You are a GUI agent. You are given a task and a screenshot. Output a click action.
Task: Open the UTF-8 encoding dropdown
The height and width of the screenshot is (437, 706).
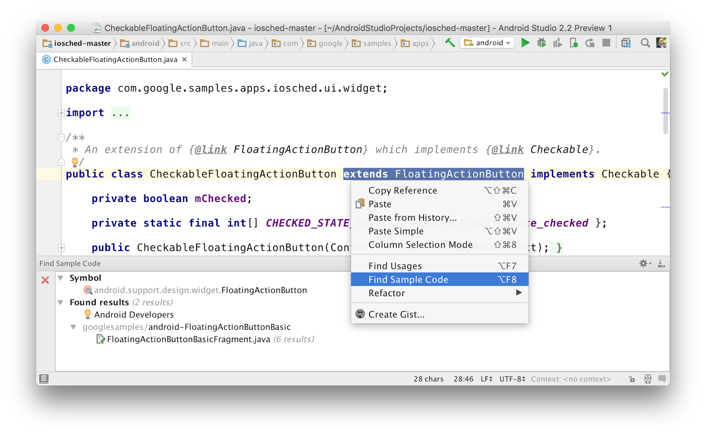click(511, 379)
